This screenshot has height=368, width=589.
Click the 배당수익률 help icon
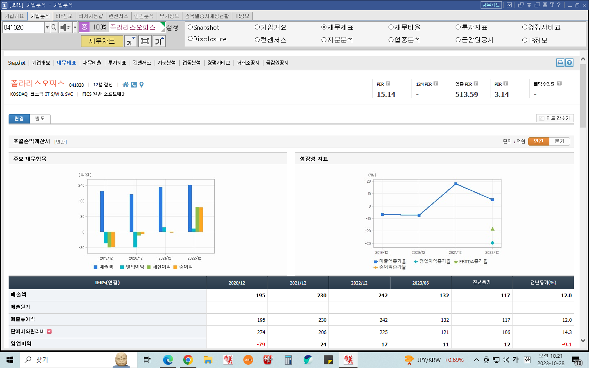pos(559,83)
